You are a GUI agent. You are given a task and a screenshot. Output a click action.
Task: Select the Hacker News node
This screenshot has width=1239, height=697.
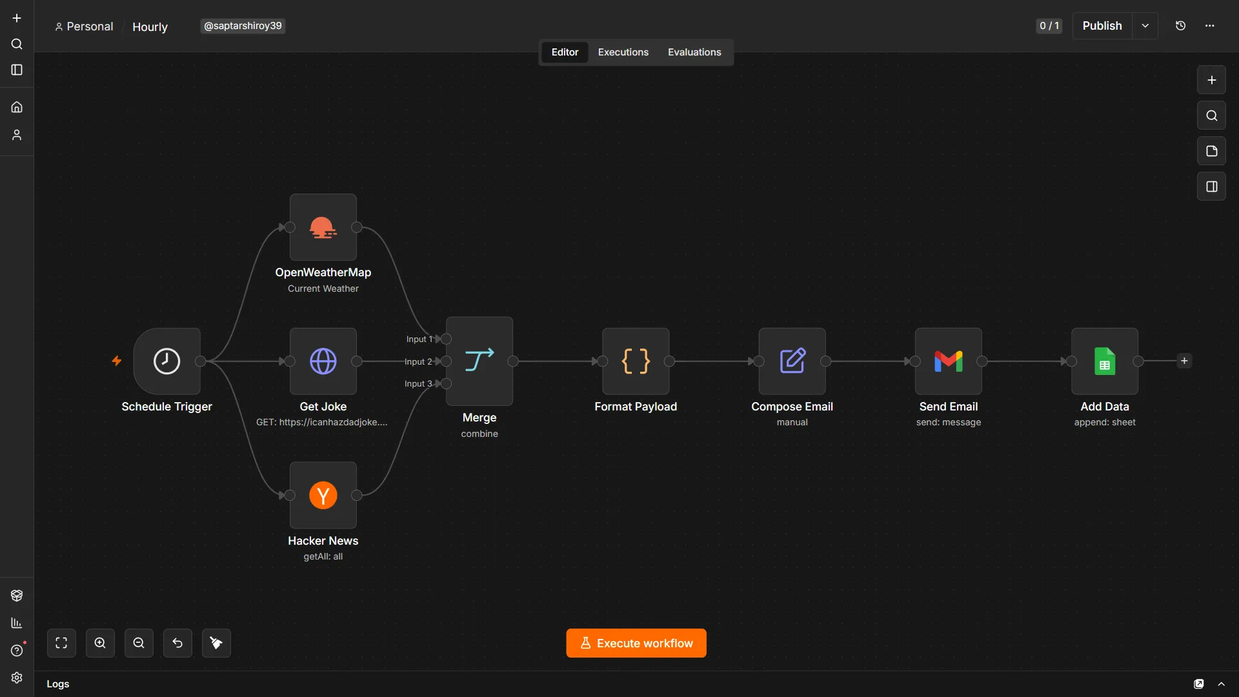tap(323, 495)
